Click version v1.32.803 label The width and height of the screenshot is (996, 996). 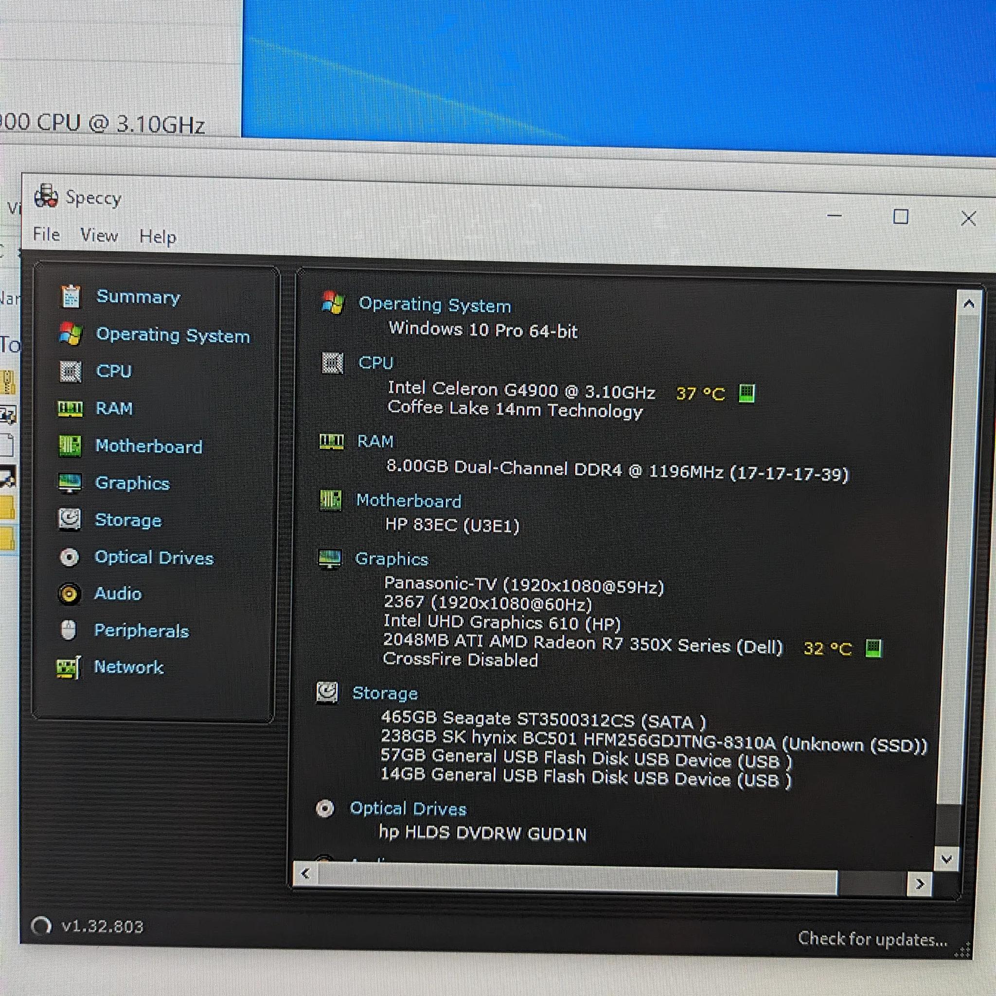102,926
